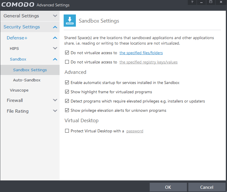Toggle Show highlight frame for virtualized programs
227x192 pixels.
[67, 92]
